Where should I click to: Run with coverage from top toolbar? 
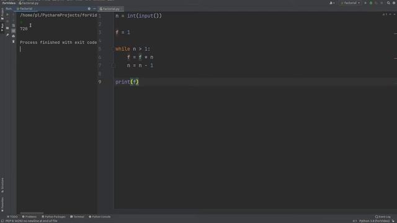click(377, 3)
